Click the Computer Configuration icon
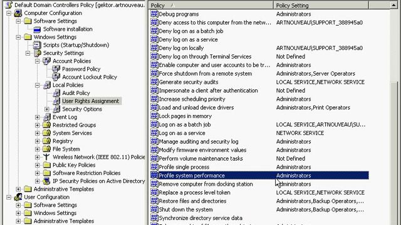401x225 pixels. pyautogui.click(x=18, y=13)
